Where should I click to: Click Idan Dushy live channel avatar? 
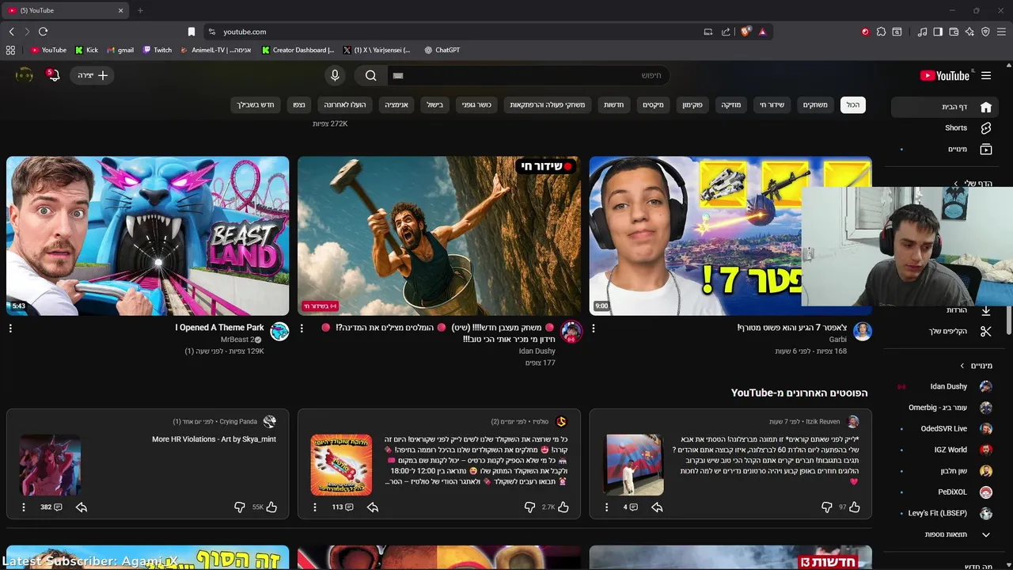coord(571,332)
